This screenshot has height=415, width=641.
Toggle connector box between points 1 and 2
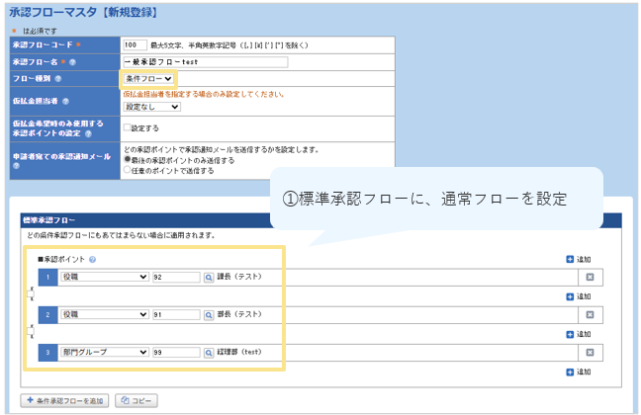click(x=31, y=293)
